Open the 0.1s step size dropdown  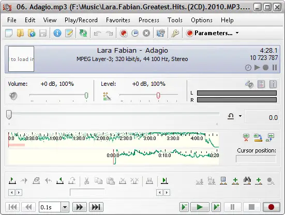[x=65, y=207]
